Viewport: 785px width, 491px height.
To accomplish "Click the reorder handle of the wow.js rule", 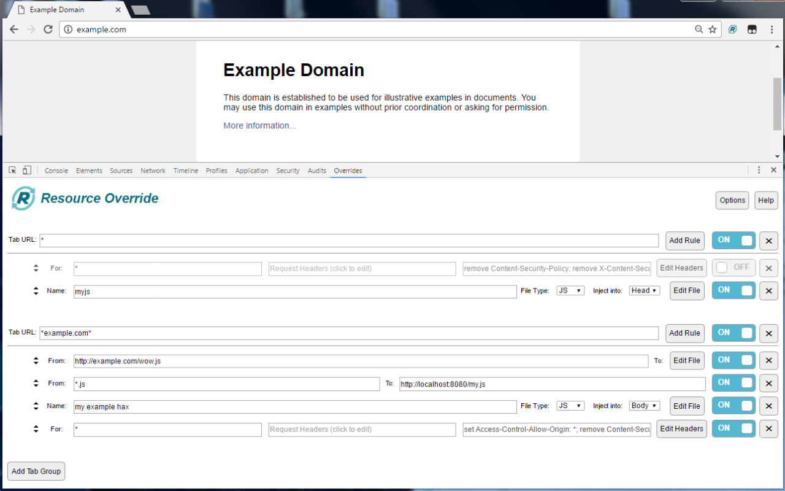I will click(x=36, y=361).
